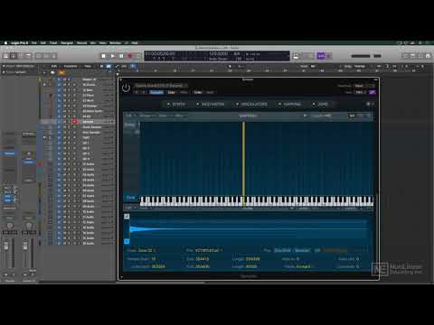
Task: Open the Apple menu
Action: [x=5, y=42]
